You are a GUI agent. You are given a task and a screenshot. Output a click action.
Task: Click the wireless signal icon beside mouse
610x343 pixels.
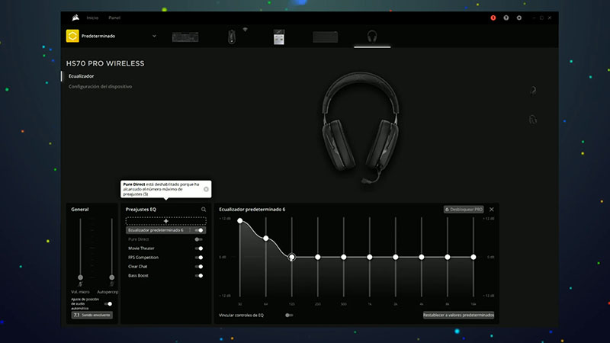(x=245, y=30)
